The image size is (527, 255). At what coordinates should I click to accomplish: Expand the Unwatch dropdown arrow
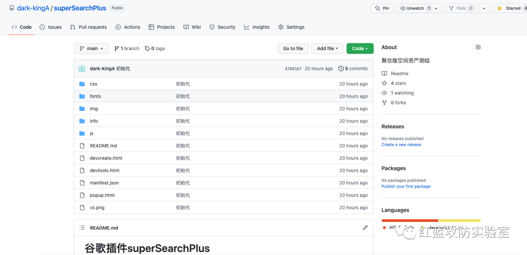[437, 8]
